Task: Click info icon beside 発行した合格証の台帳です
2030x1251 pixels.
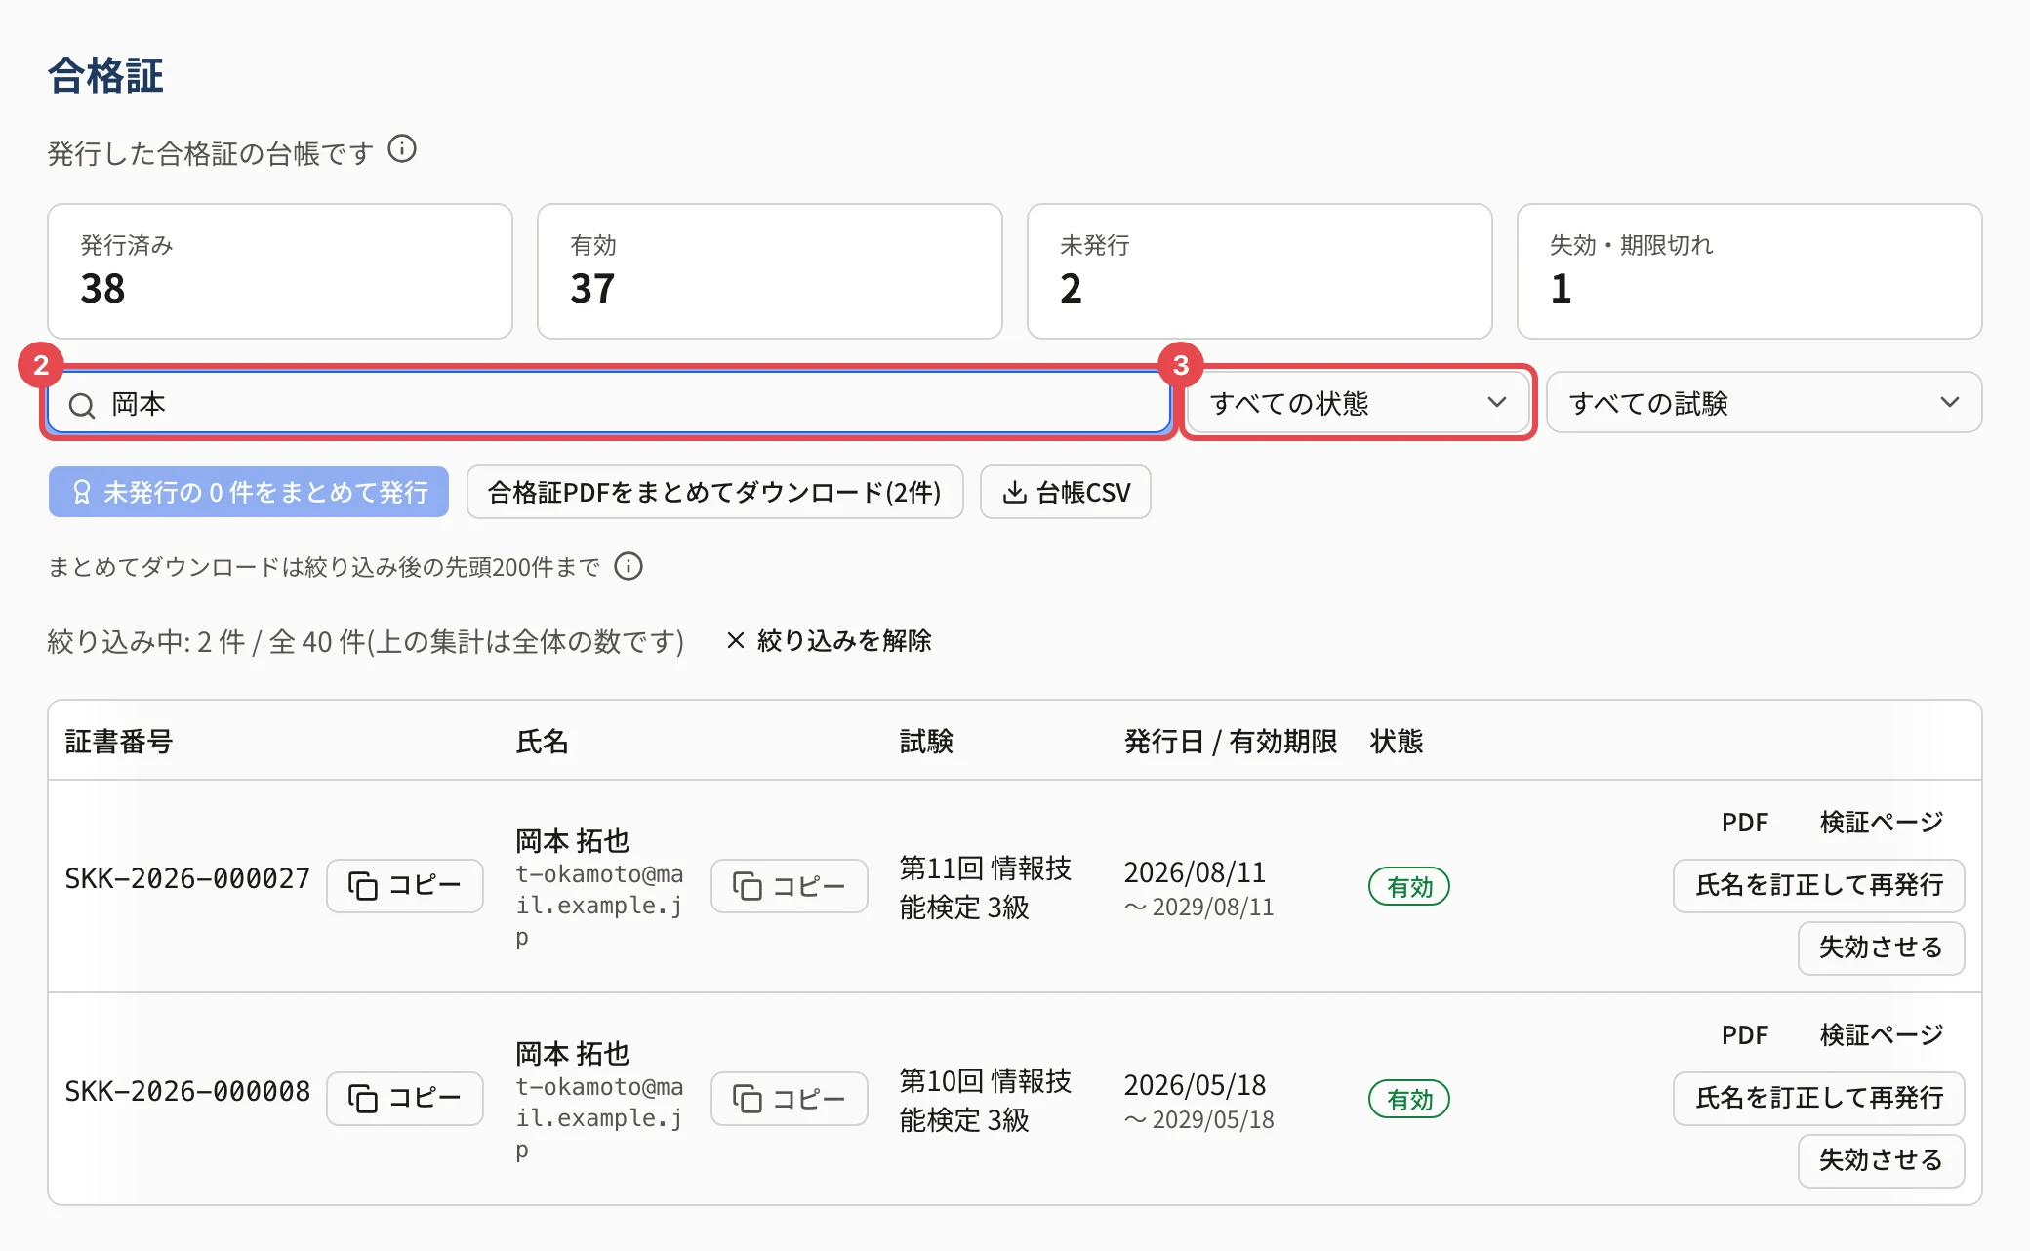Action: 402,149
